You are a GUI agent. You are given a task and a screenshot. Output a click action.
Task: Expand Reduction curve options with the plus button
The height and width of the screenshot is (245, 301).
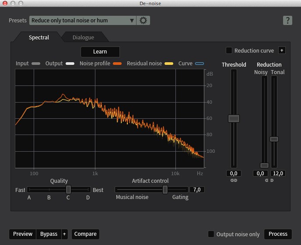282,50
